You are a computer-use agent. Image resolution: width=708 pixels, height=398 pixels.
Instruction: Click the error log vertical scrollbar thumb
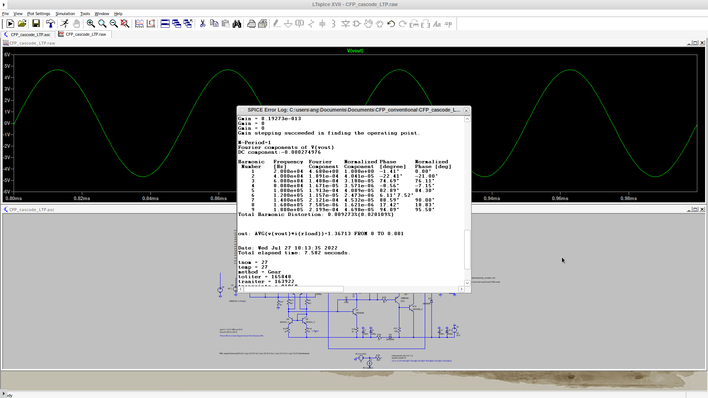coord(467,250)
